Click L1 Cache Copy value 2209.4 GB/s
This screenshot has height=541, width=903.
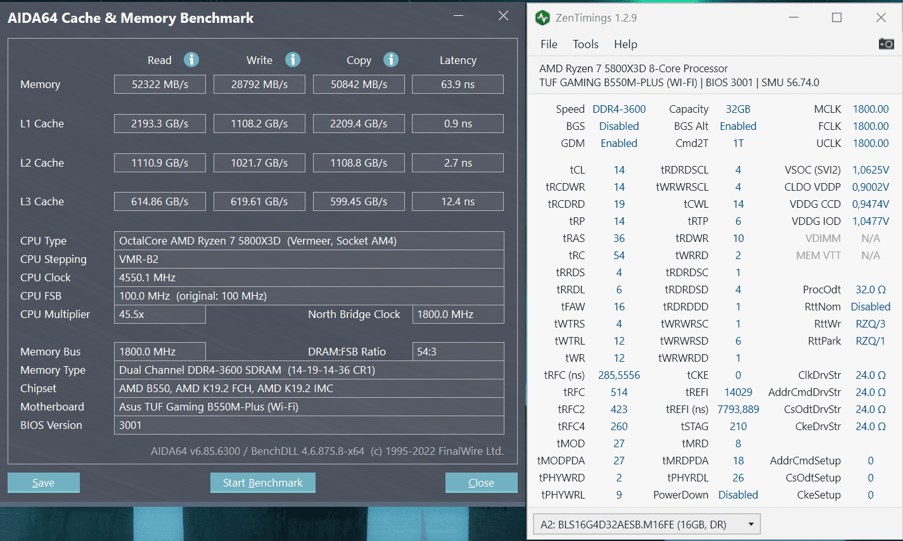359,124
